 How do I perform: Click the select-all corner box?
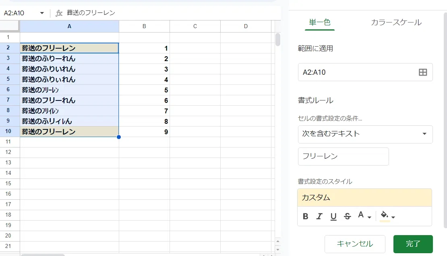tap(10, 26)
